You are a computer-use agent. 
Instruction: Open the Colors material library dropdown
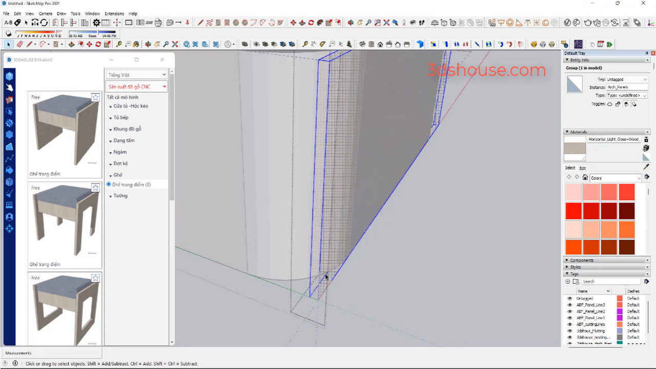616,178
